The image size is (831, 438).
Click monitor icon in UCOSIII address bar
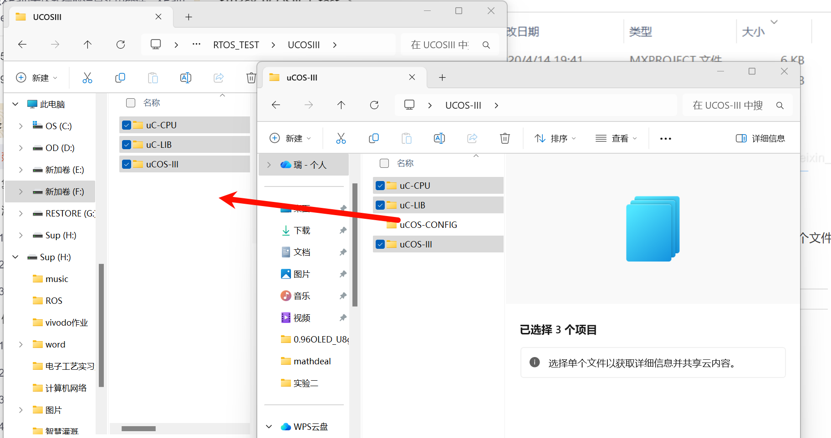coord(156,45)
